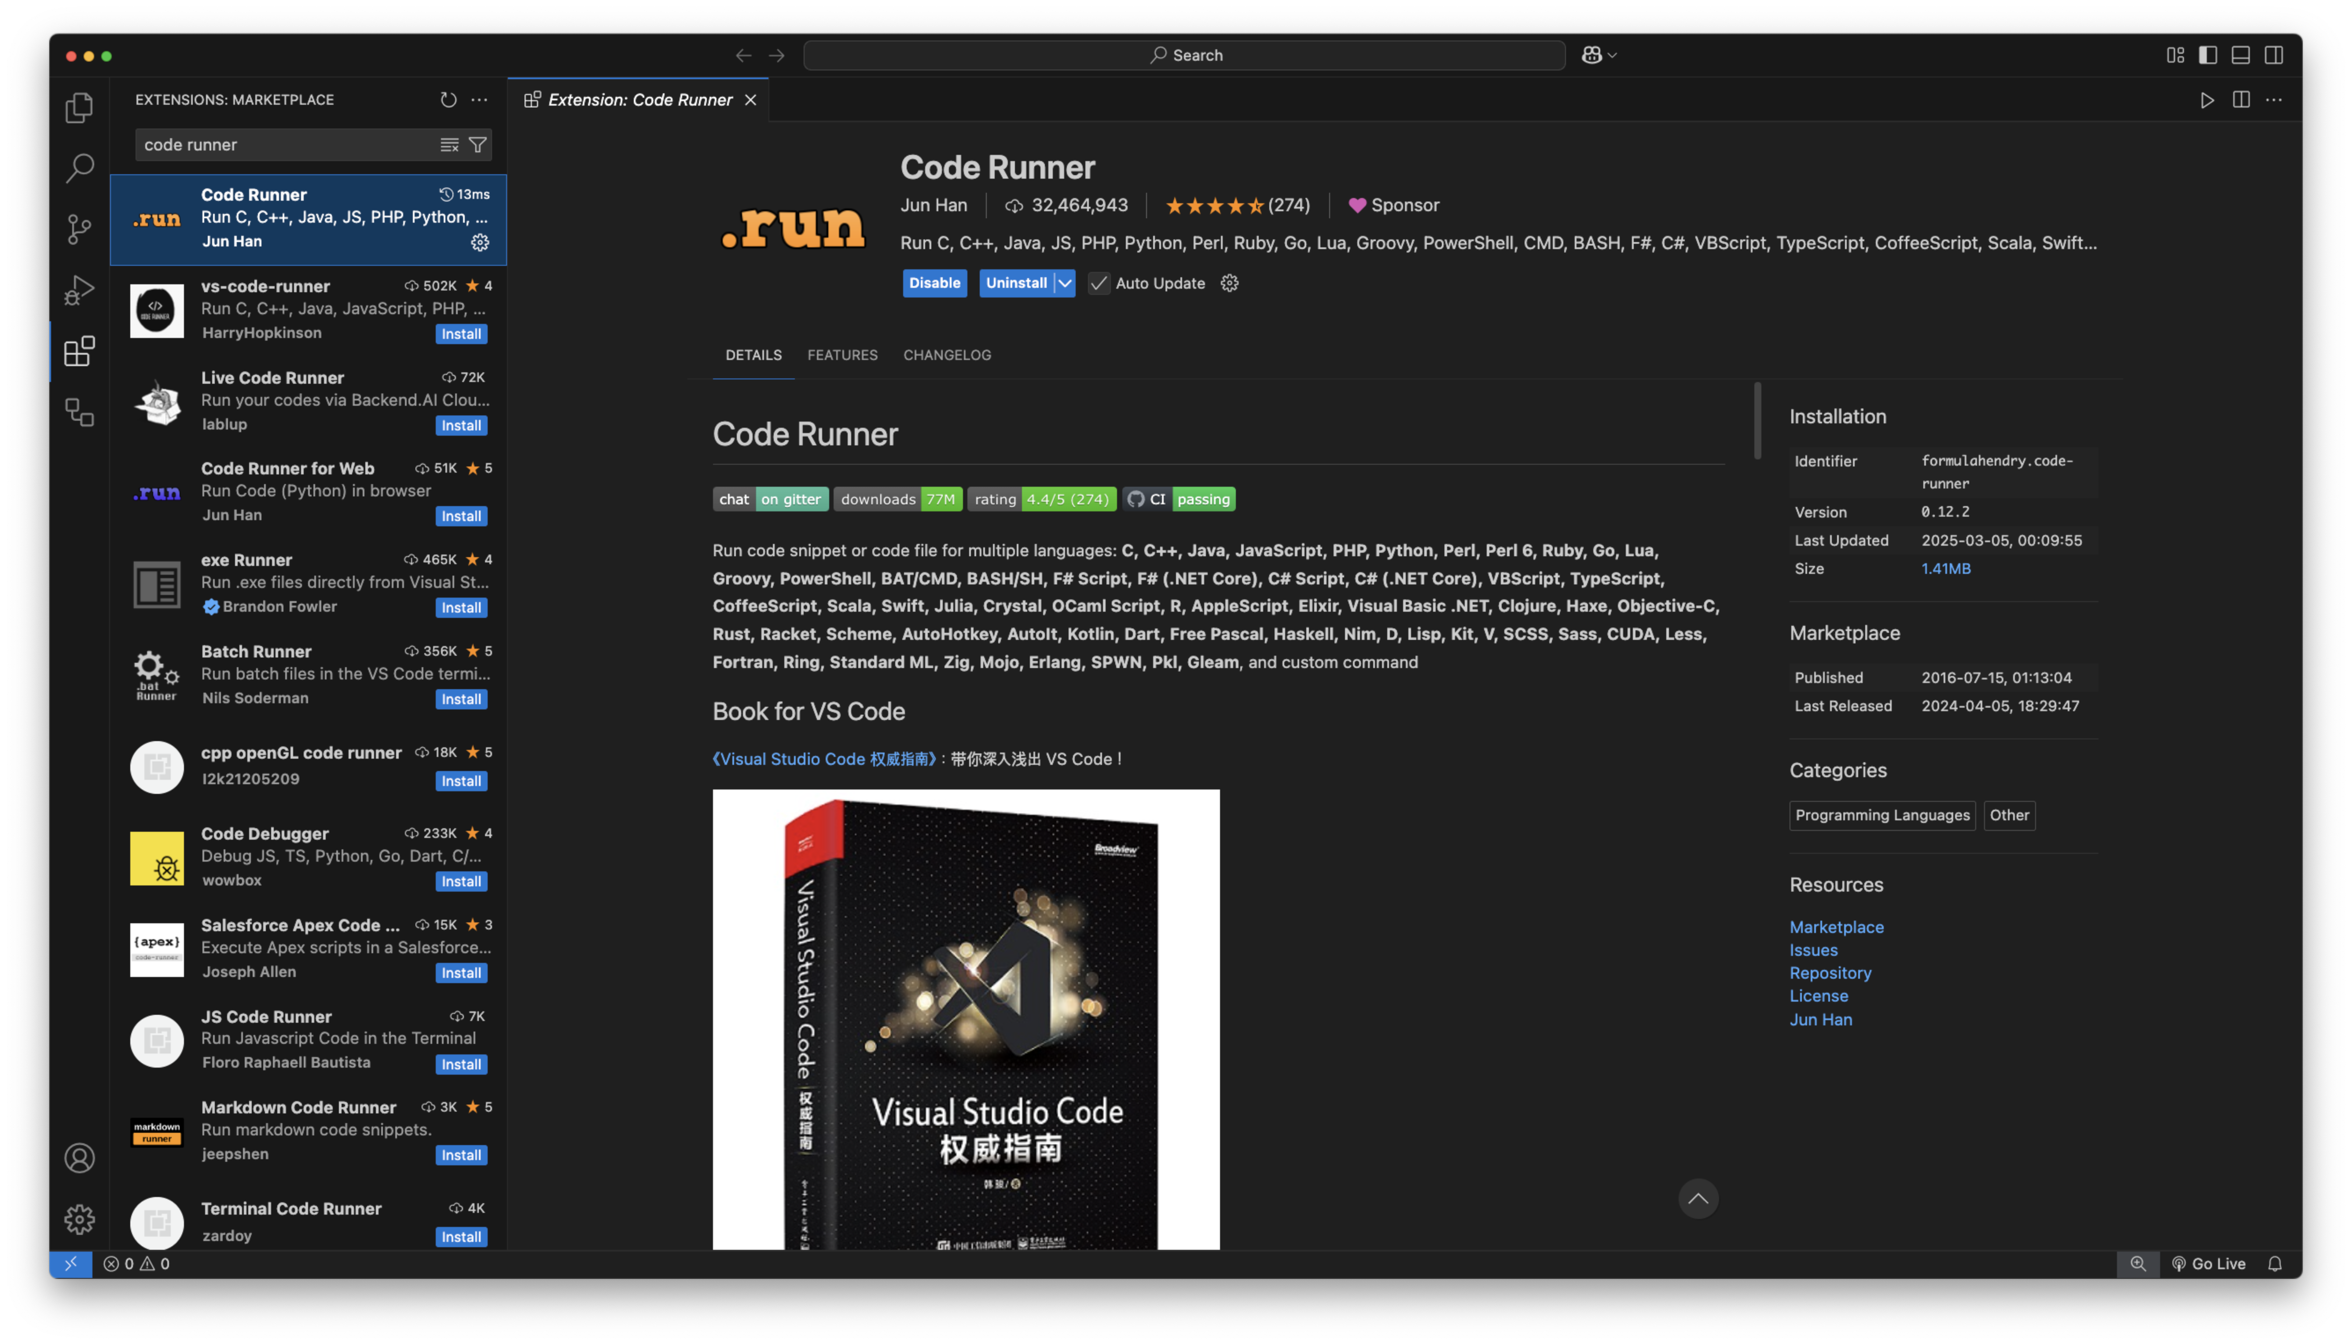The height and width of the screenshot is (1344, 2352).
Task: Open Views and More Actions ellipsis menu
Action: pyautogui.click(x=479, y=100)
